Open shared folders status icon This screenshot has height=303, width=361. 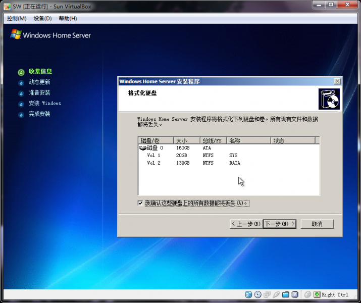point(285,294)
